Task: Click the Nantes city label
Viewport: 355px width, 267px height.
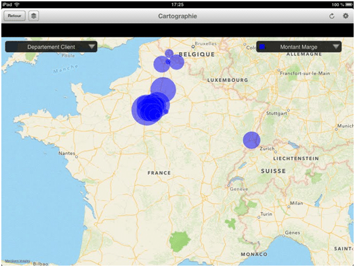Action: click(x=66, y=153)
